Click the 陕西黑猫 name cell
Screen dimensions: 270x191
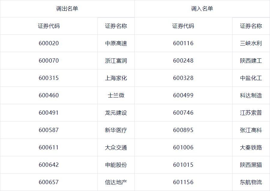pos(251,165)
